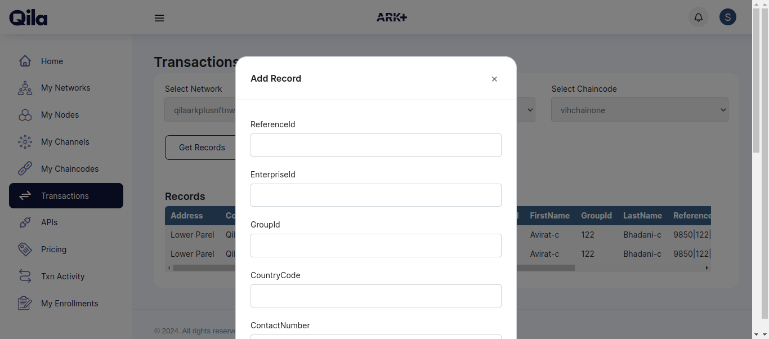Screen dimensions: 769x339
Task: Select the Transactions menu item
Action: coord(66,195)
